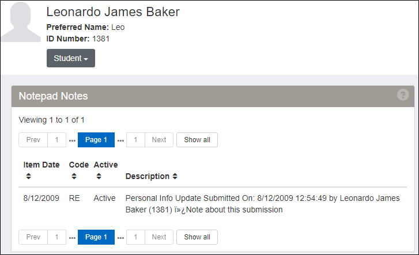Select top Page 1 pagination button

[96, 140]
